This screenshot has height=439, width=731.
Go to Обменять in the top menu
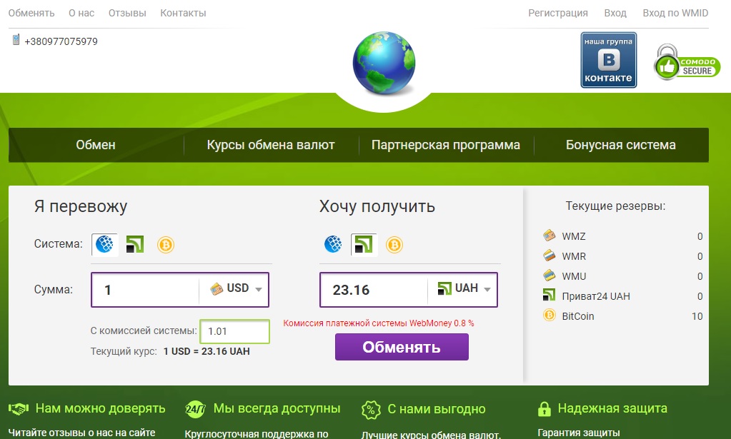point(31,13)
